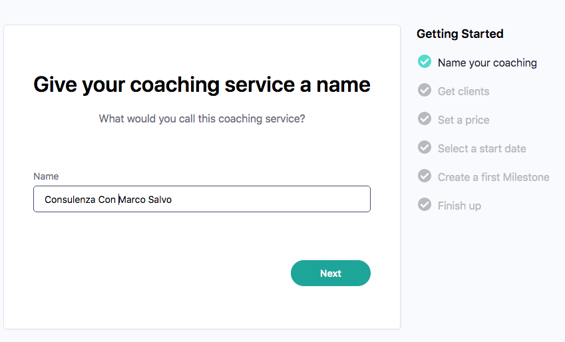The width and height of the screenshot is (565, 342).
Task: Click Marco Salvo text inside the name field
Action: (x=145, y=199)
